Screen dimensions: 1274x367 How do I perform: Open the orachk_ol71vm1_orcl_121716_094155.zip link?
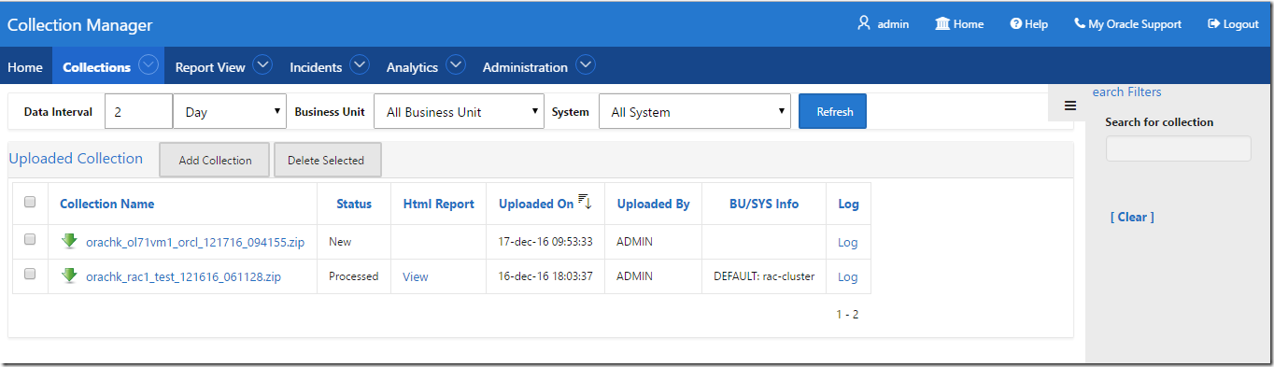pyautogui.click(x=195, y=242)
